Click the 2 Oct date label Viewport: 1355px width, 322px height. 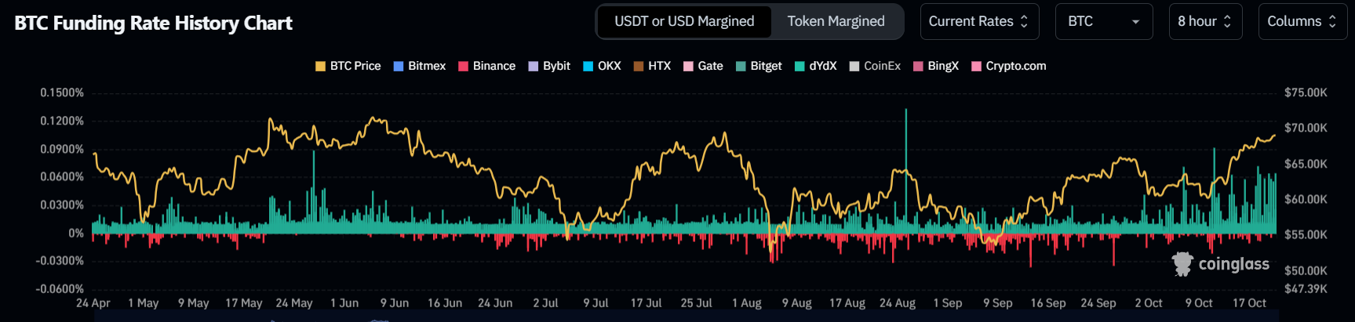(x=1148, y=302)
